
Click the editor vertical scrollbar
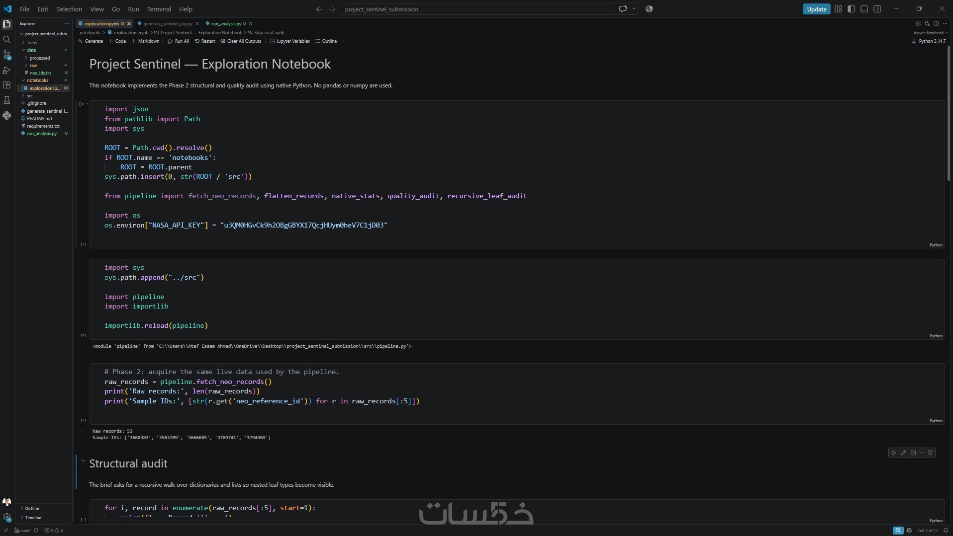(949, 113)
